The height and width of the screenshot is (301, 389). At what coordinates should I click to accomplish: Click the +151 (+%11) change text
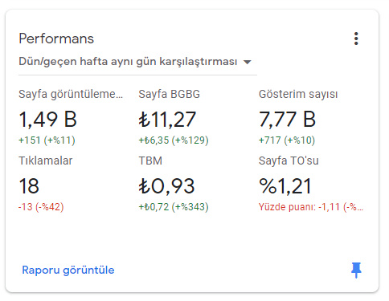(47, 140)
